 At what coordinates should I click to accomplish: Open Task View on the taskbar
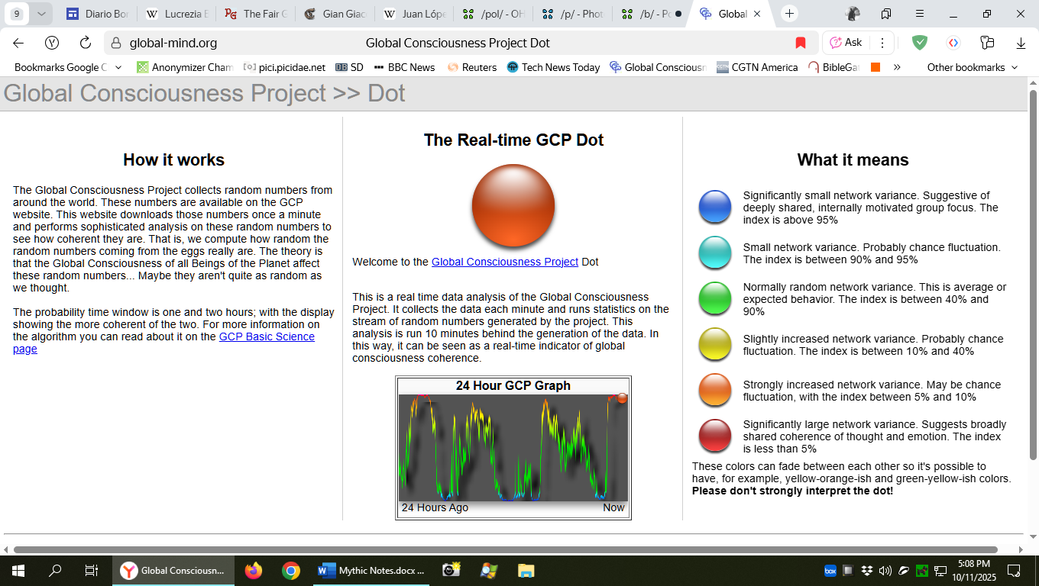(92, 570)
